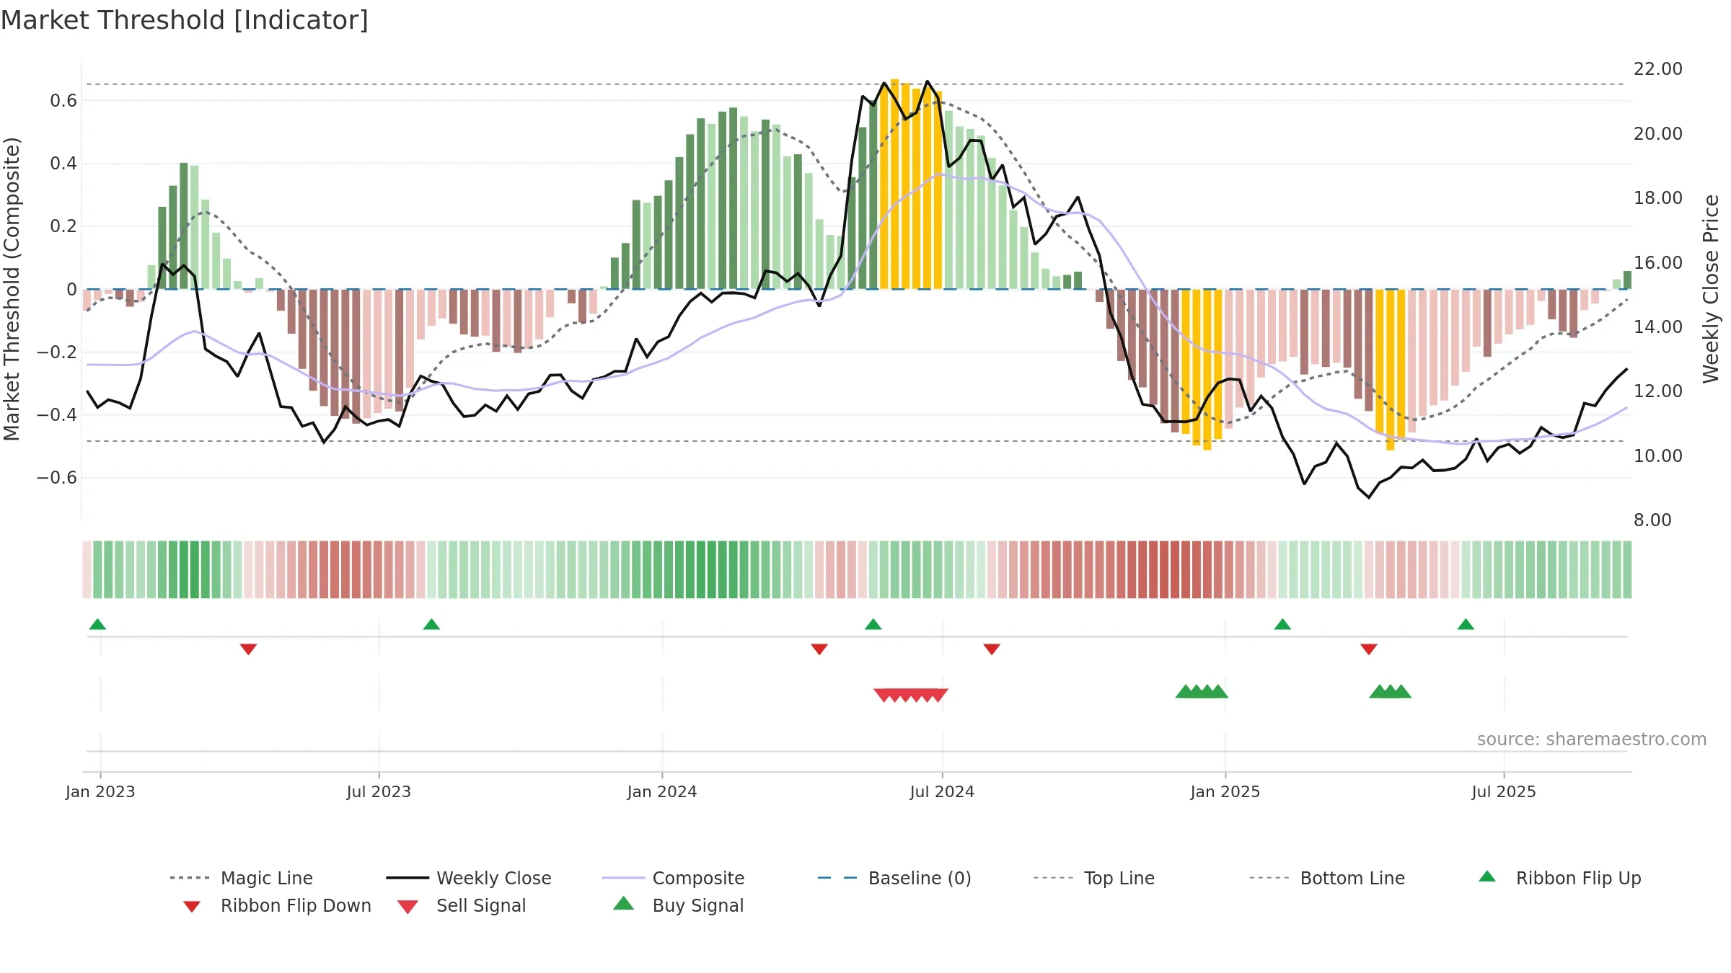
Task: Click the 0 baseline left axis label
Action: coord(71,289)
